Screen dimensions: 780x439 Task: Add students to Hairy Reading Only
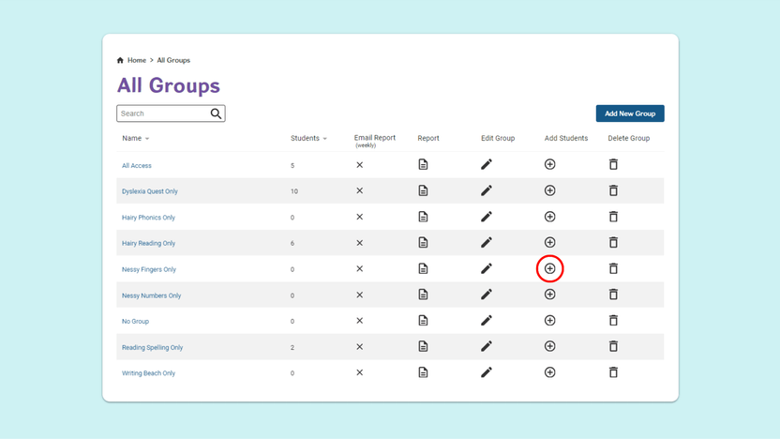549,242
